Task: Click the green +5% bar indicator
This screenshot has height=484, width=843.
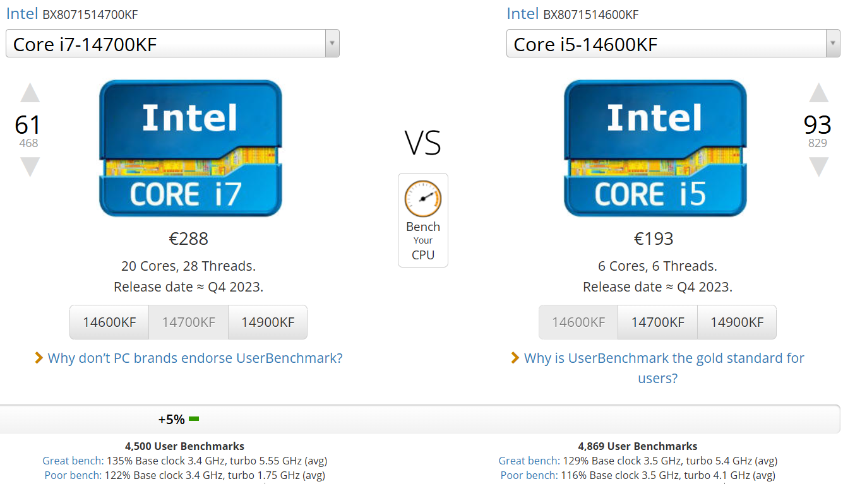Action: point(194,419)
